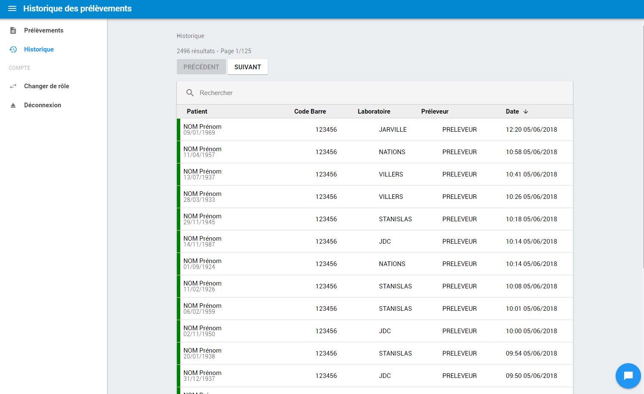Click the date 10:26 05/06/2018

531,197
